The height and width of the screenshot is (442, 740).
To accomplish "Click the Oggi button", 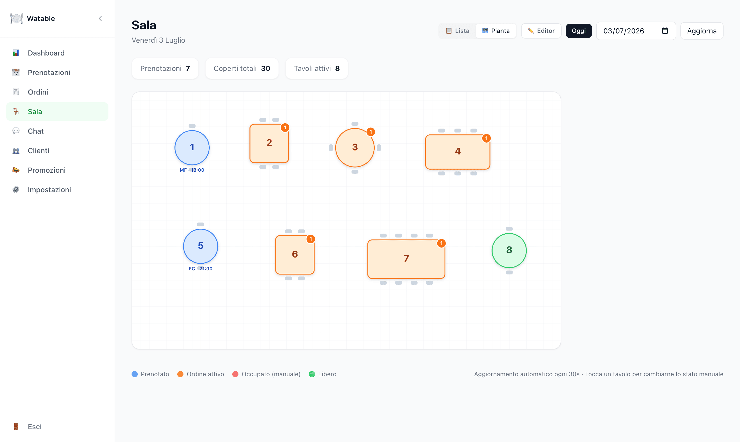I will pyautogui.click(x=579, y=31).
